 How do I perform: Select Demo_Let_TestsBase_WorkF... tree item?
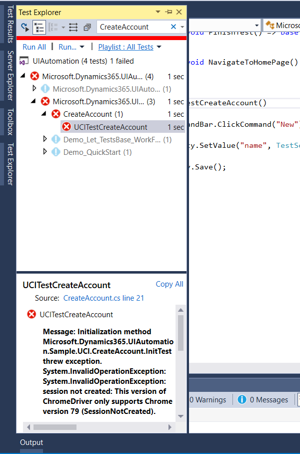click(x=117, y=140)
